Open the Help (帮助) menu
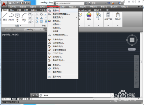Viewport: 144px width, 105px height. click(x=124, y=7)
